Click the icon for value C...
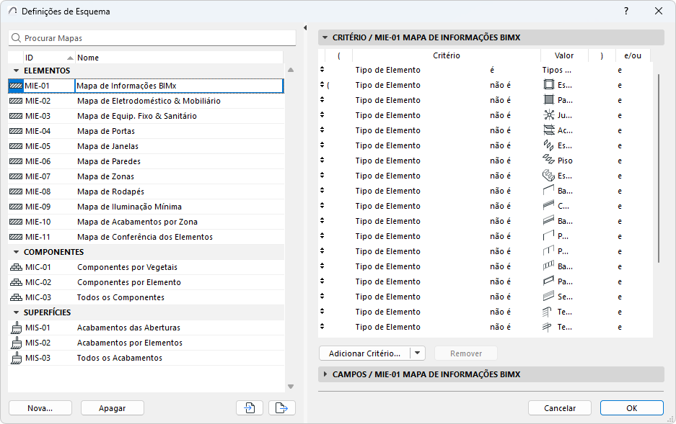 tap(548, 206)
